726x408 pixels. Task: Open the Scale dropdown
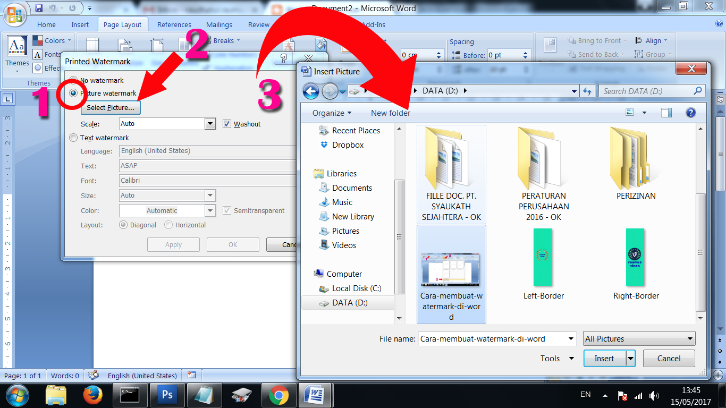(210, 124)
